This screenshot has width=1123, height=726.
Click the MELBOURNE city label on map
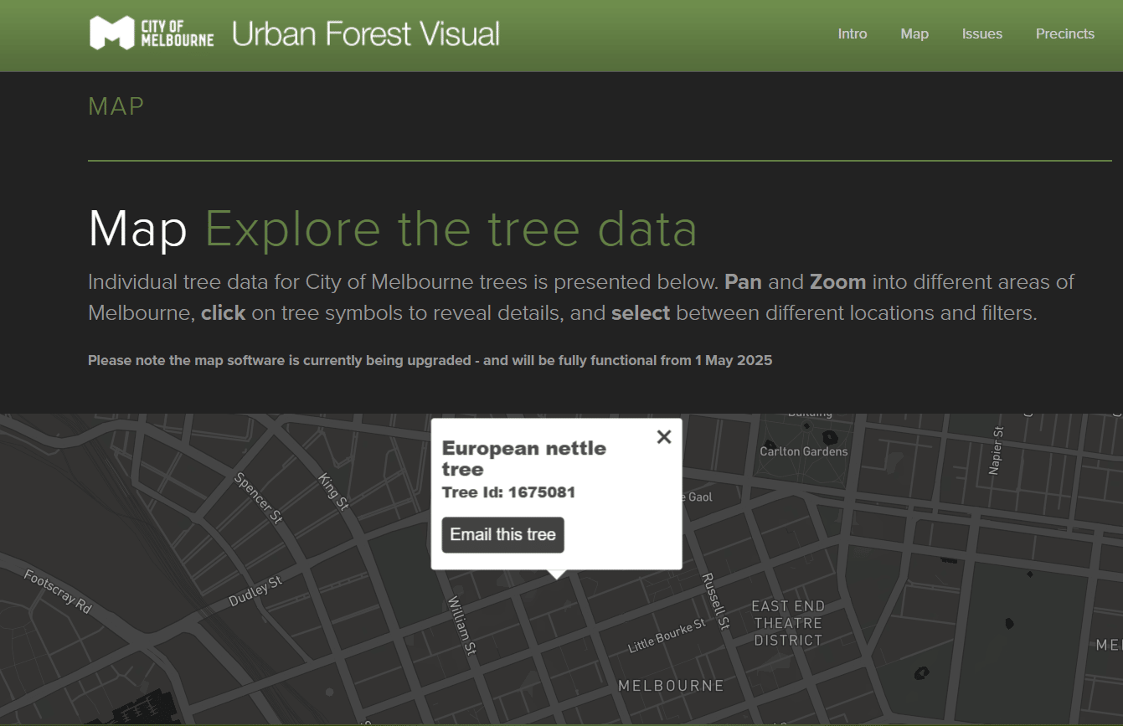point(671,686)
